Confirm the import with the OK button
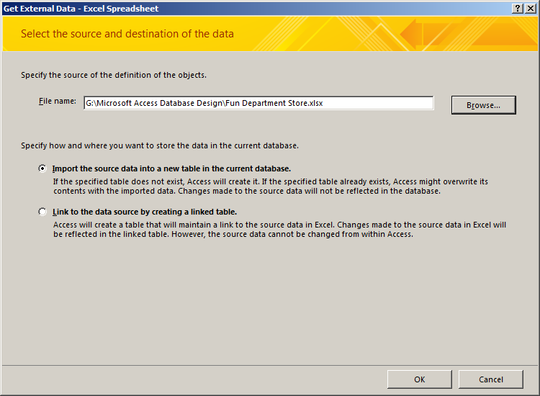This screenshot has height=396, width=540. tap(420, 379)
